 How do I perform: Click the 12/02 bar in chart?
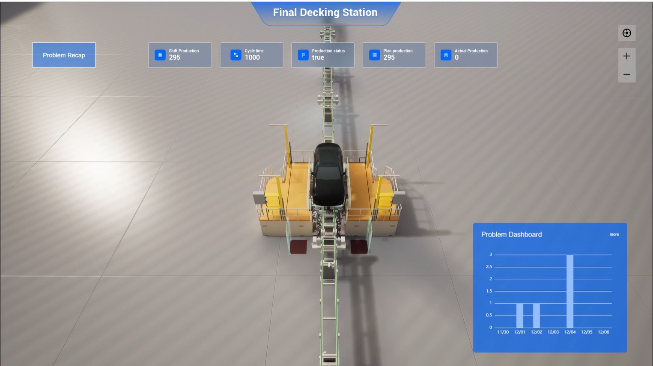point(537,316)
